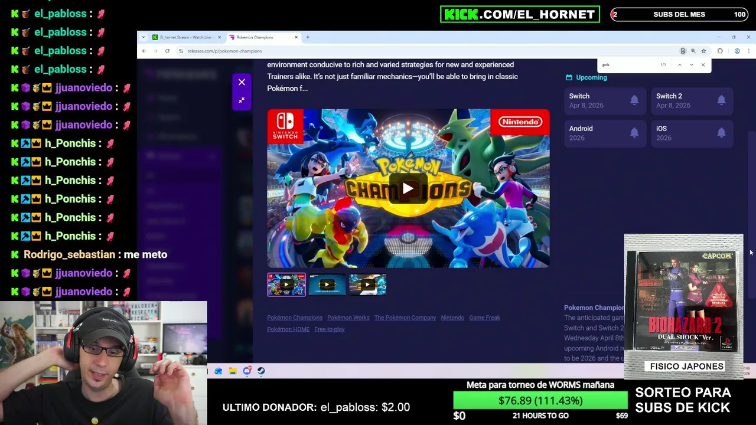Bookmark this page with the star icon

(703, 51)
